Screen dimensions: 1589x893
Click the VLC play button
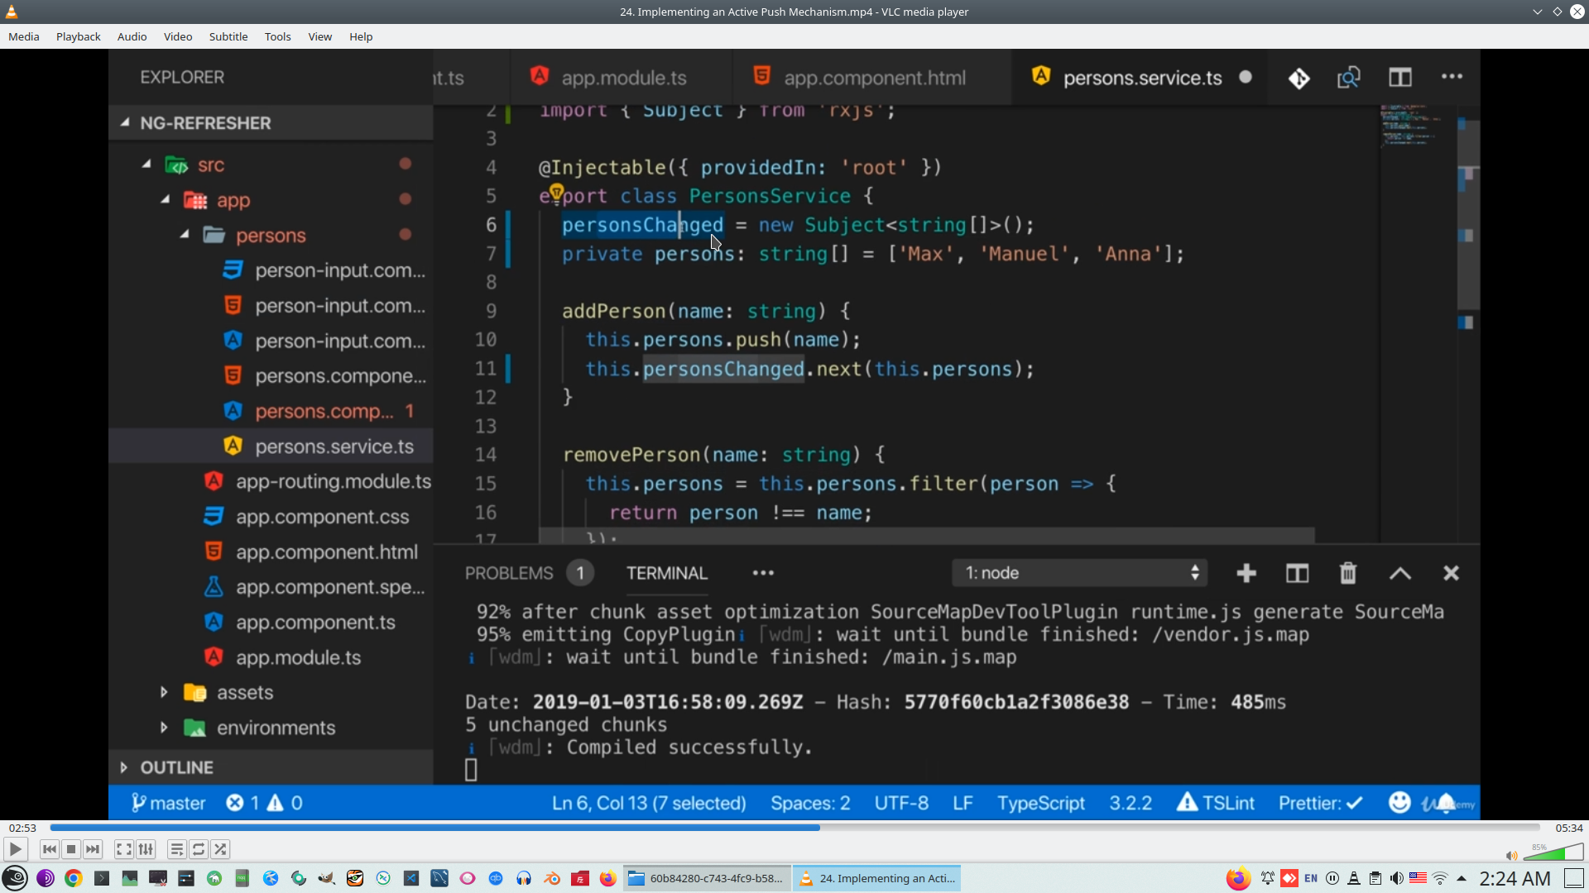coord(15,849)
